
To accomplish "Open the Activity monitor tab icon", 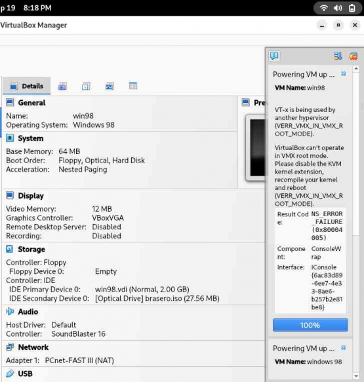I will coord(110,86).
